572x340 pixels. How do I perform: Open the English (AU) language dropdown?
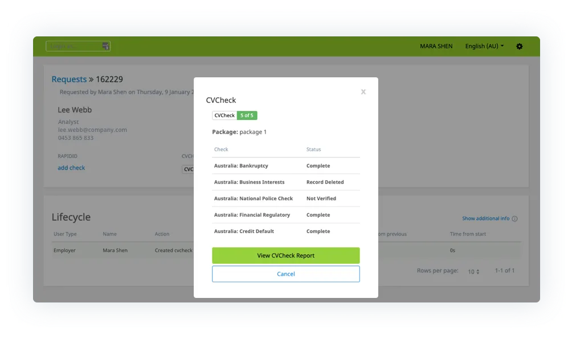click(x=483, y=46)
